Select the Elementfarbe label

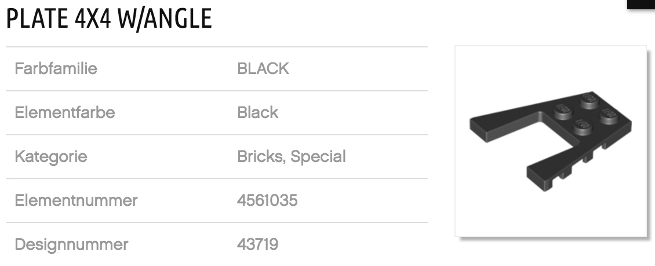click(x=64, y=112)
